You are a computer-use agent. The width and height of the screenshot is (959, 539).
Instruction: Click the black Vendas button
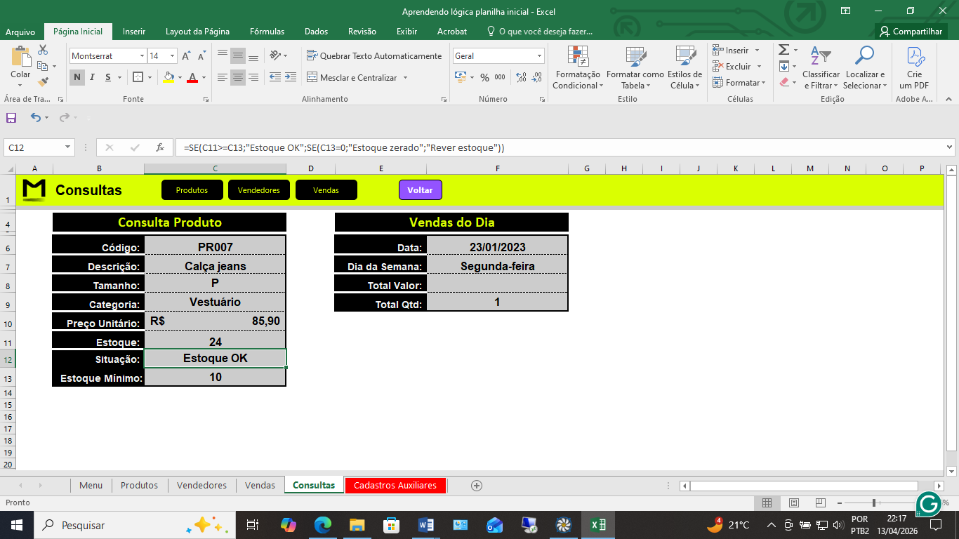tap(326, 190)
